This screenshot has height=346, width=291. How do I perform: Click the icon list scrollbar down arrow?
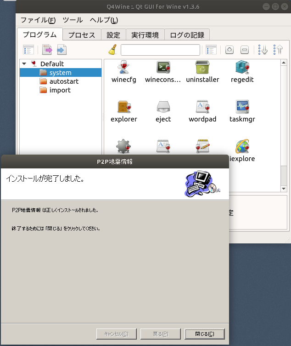284,189
